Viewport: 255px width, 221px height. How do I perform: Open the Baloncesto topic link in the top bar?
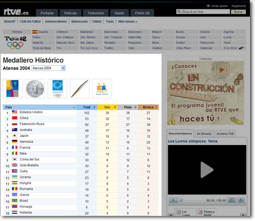click(79, 22)
